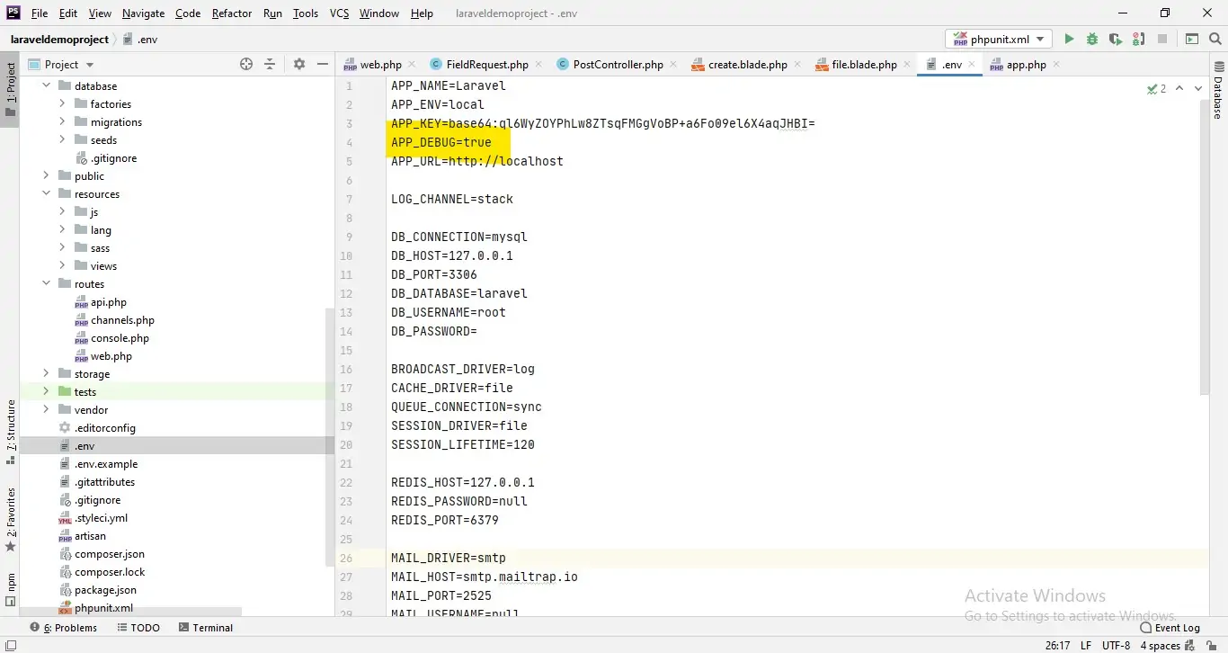Select composer.json in the project tree
Viewport: 1228px width, 653px height.
click(110, 554)
